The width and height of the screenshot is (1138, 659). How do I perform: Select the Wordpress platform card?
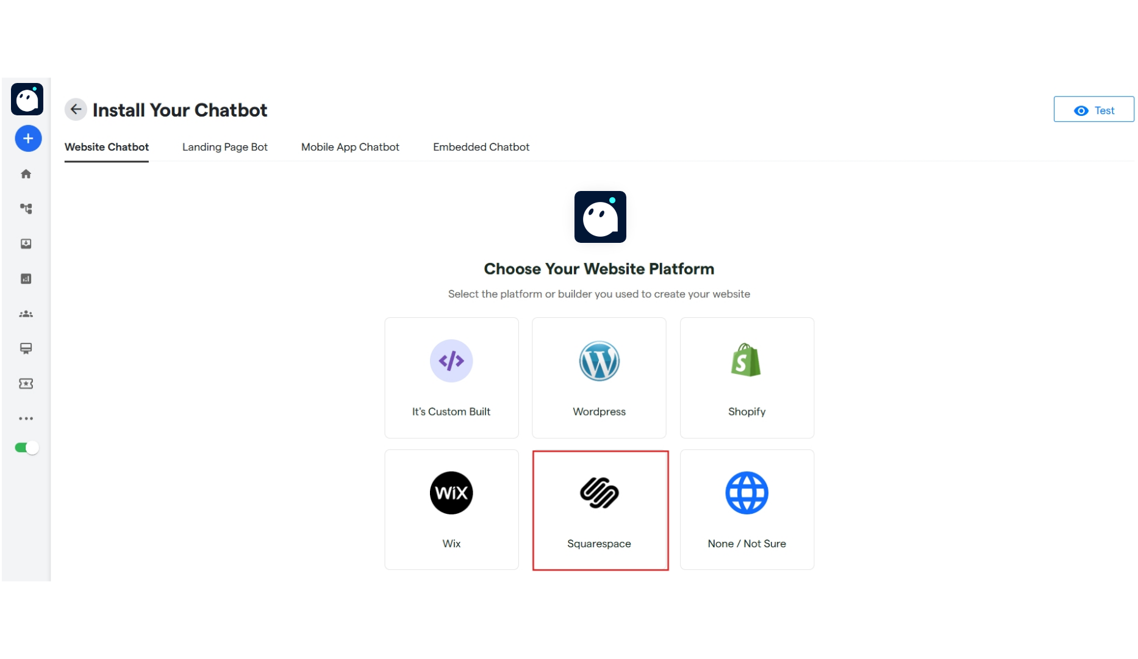599,377
